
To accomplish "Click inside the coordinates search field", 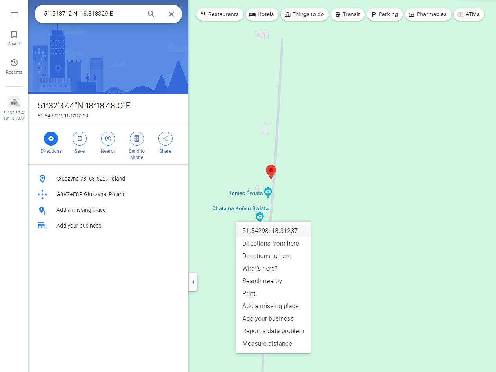I will click(x=92, y=14).
